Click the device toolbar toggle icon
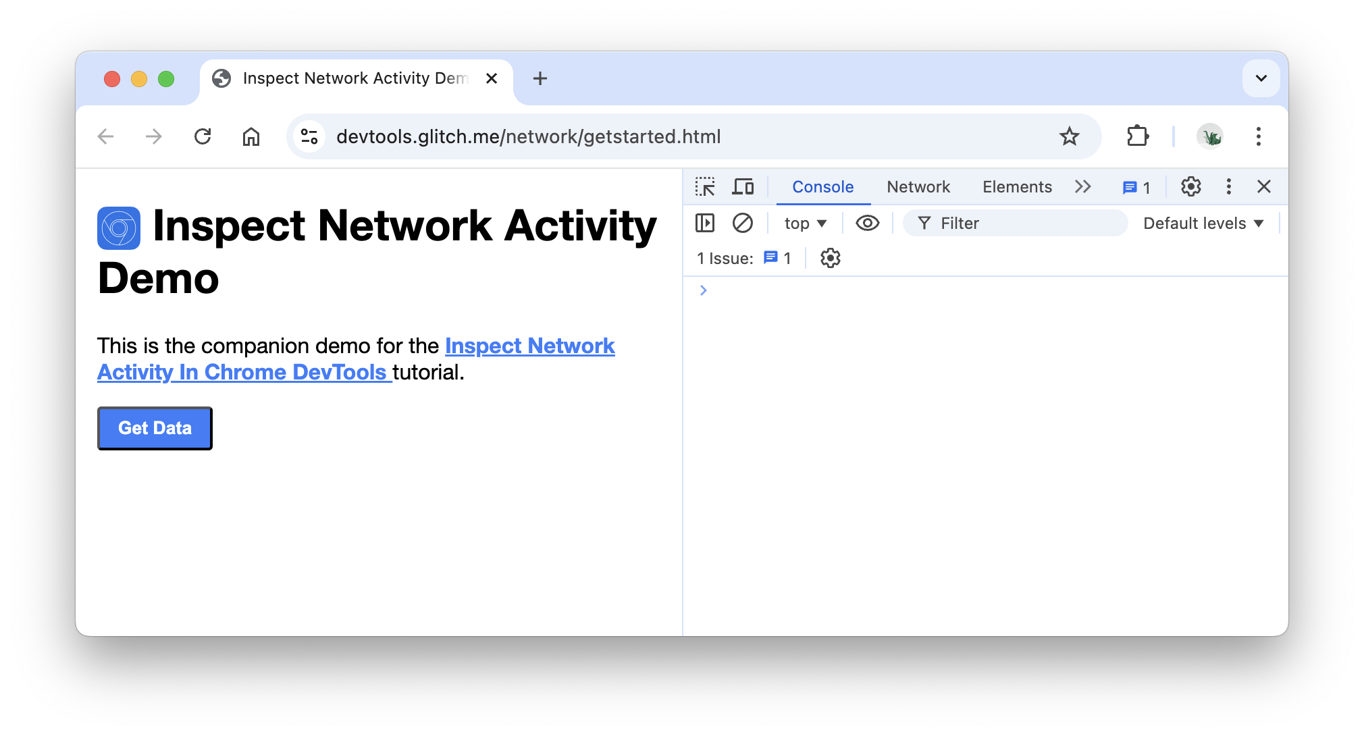 click(743, 187)
